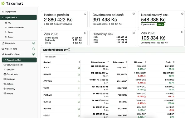Click the Výpočet daně green check icon
Viewport: 185px width, 118px height.
[x=34, y=49]
